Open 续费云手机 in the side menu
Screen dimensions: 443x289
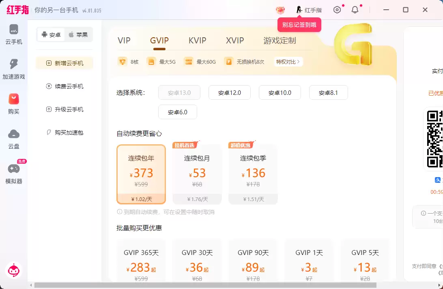click(65, 86)
